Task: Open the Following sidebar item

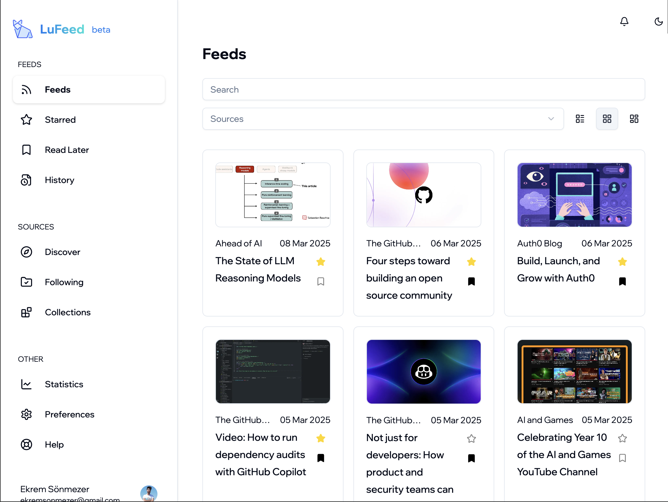Action: click(x=89, y=282)
